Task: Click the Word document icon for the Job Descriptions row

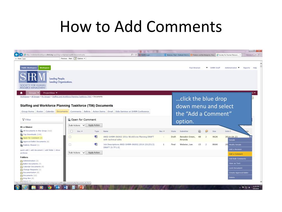Action: tap(96, 144)
